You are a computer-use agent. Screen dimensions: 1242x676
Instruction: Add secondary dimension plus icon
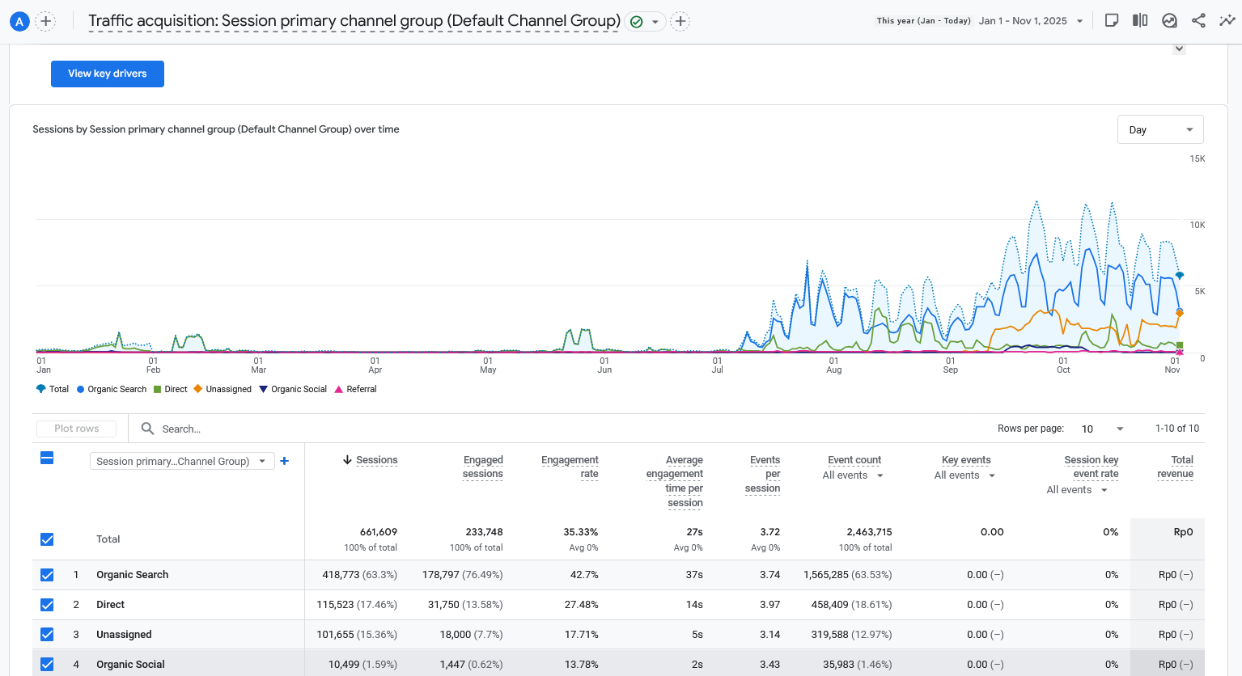point(285,461)
